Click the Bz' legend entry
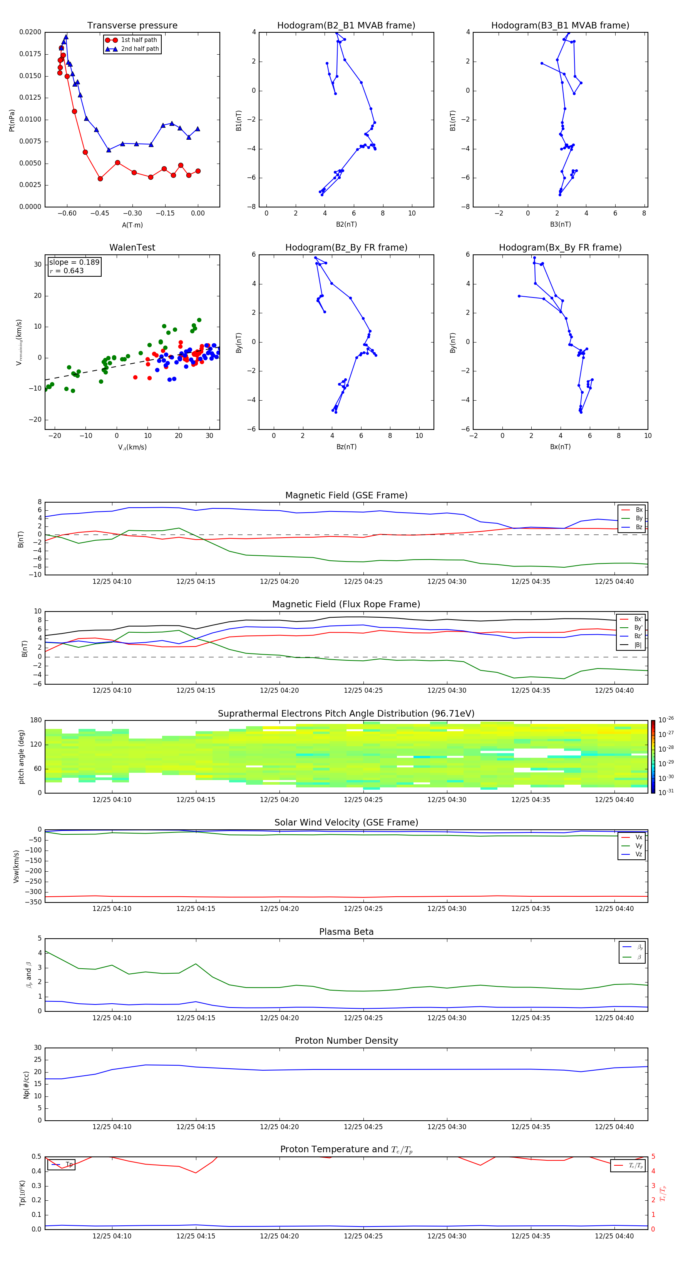This screenshot has height=1270, width=693. tap(631, 636)
